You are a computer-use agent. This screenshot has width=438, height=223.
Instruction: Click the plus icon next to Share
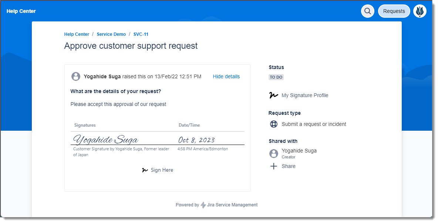pos(273,166)
